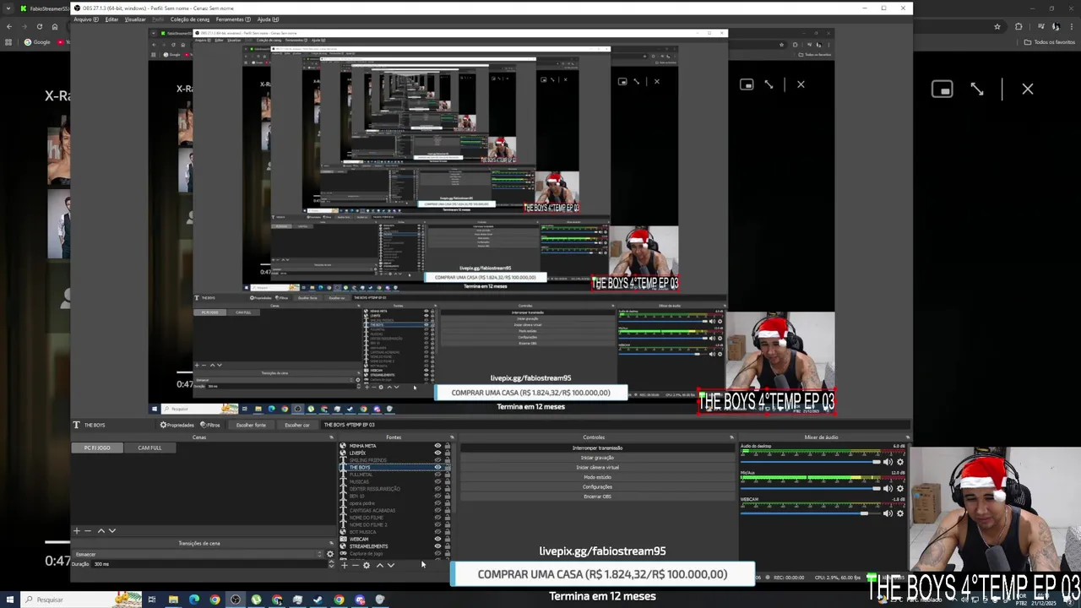Click Escolher fonte button

point(251,425)
